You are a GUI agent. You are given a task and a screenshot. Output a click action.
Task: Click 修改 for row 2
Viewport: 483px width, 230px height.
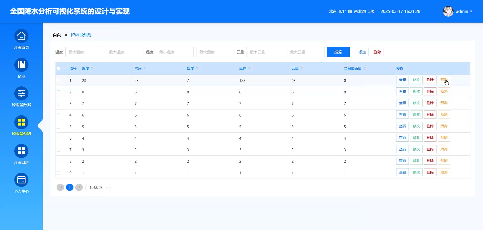tap(416, 91)
